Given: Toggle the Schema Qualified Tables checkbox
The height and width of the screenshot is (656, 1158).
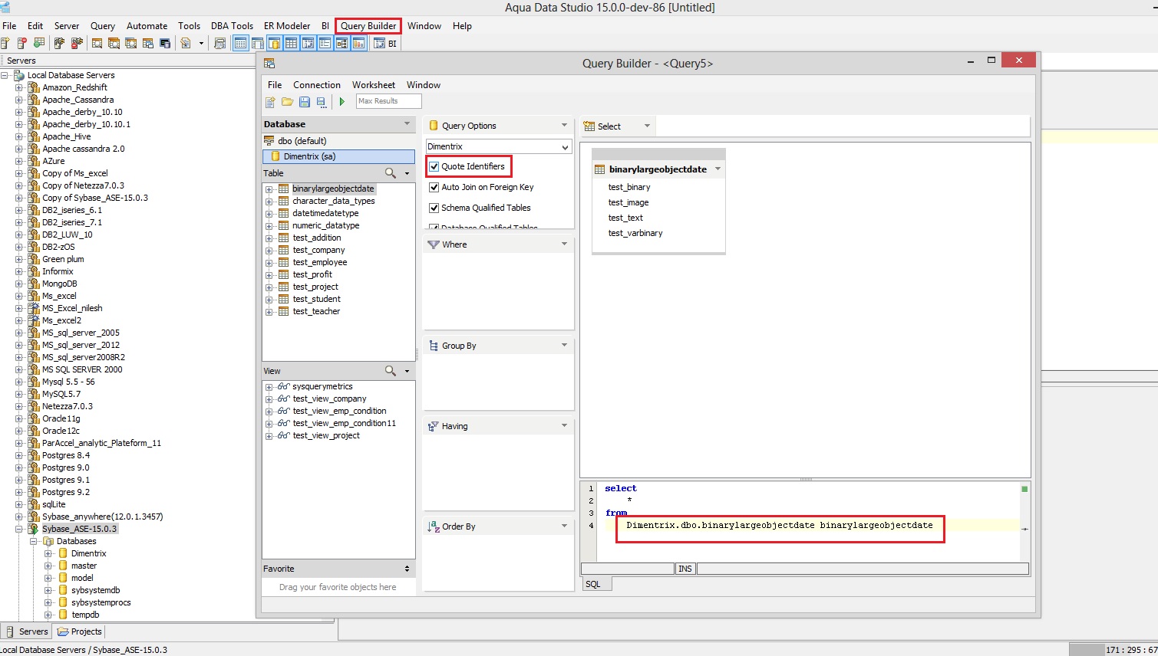Looking at the screenshot, I should 434,208.
